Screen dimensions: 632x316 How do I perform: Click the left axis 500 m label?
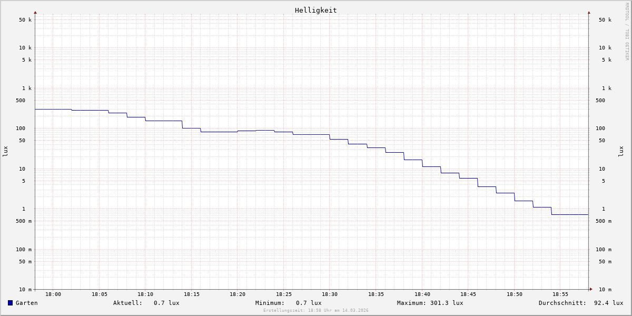(x=24, y=221)
